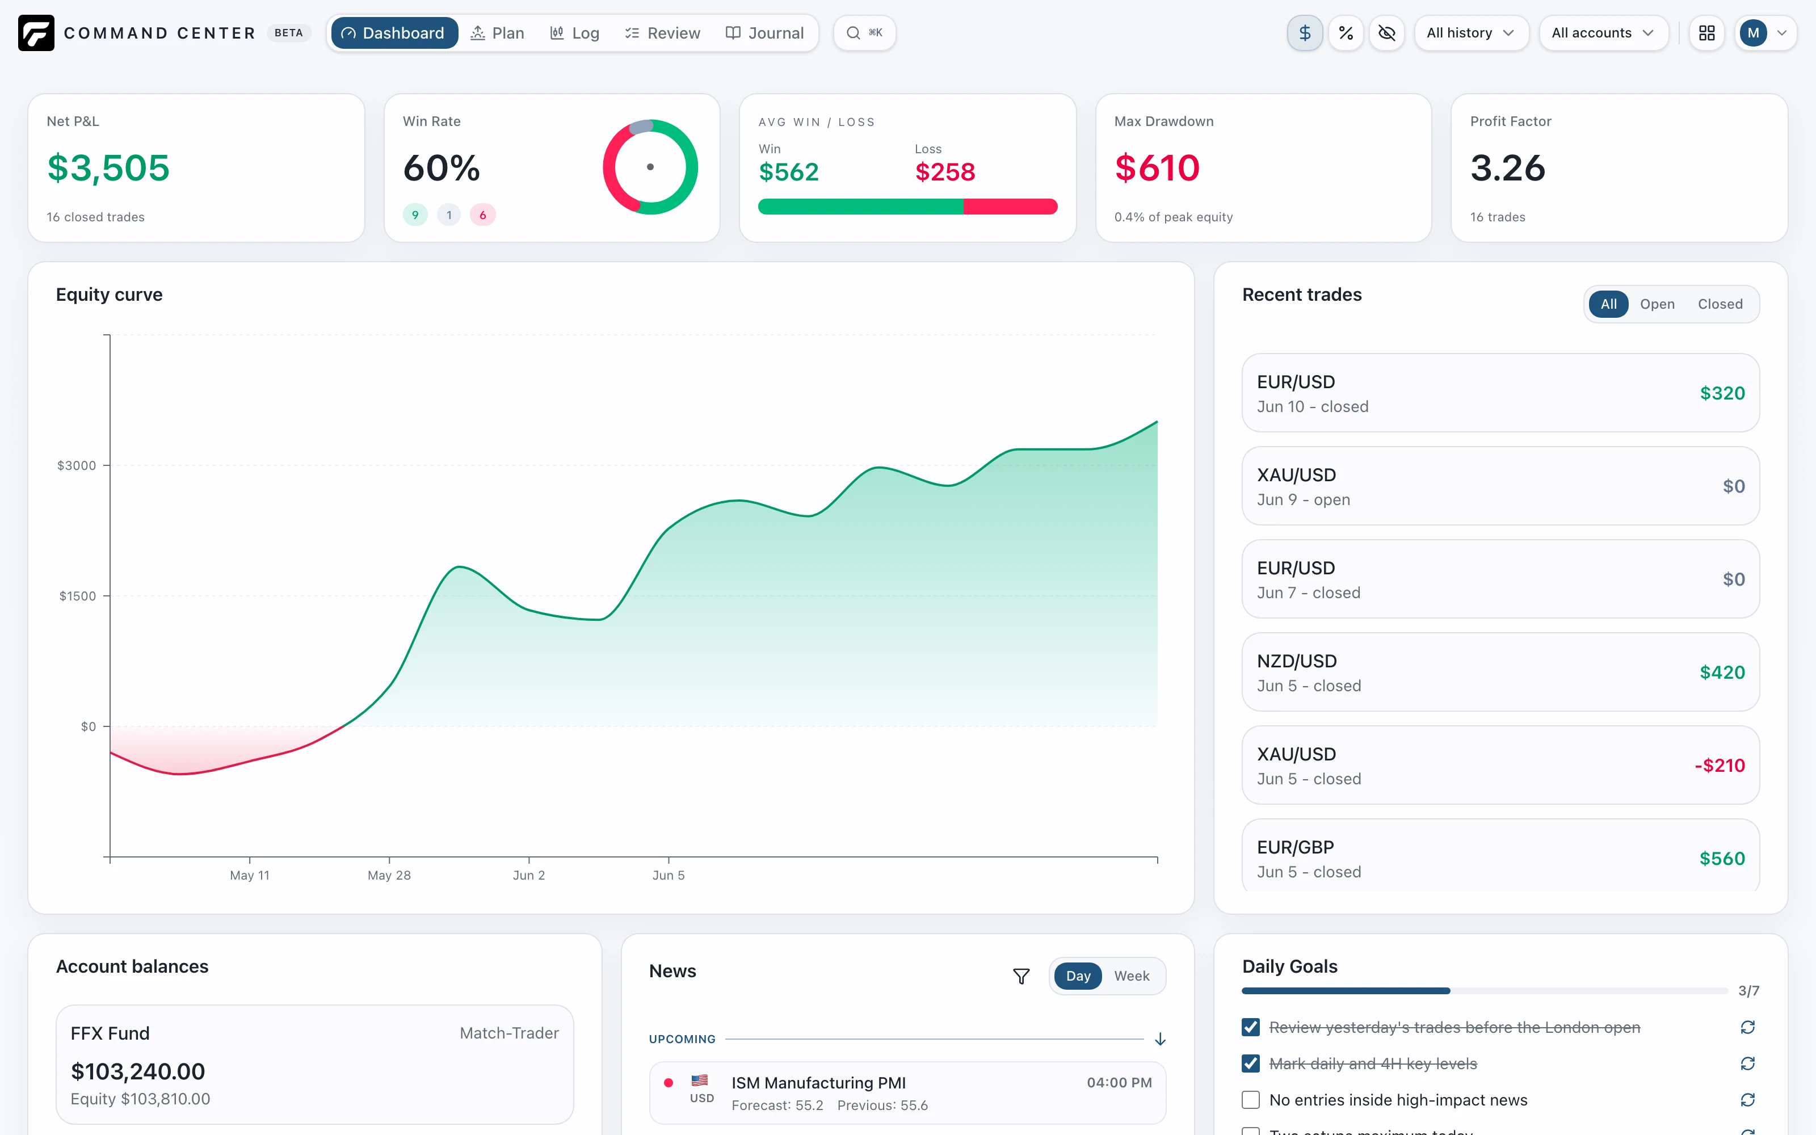
Task: Open the Plan tab
Action: click(x=498, y=33)
